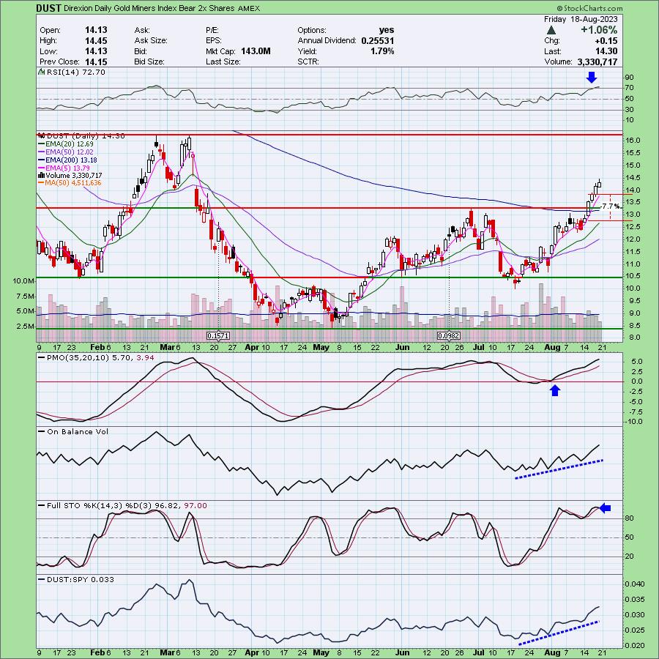
Task: Click the 0.0982 dividend marker label
Action: coord(448,335)
